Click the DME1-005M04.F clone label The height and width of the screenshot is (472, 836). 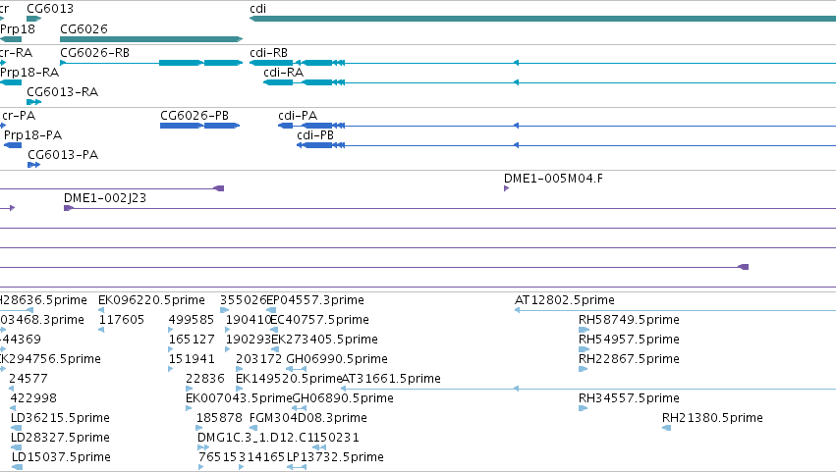[553, 179]
